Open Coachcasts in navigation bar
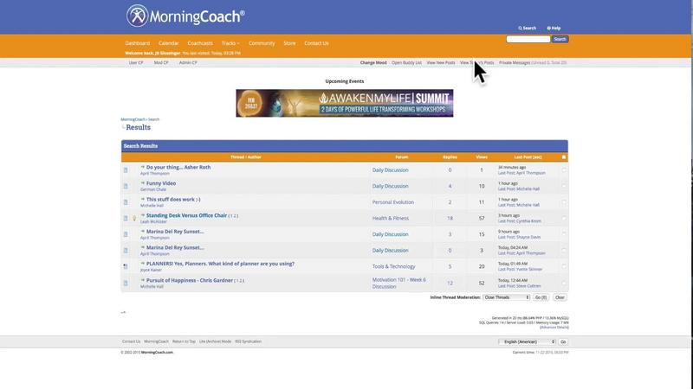Image resolution: width=693 pixels, height=389 pixels. (200, 43)
